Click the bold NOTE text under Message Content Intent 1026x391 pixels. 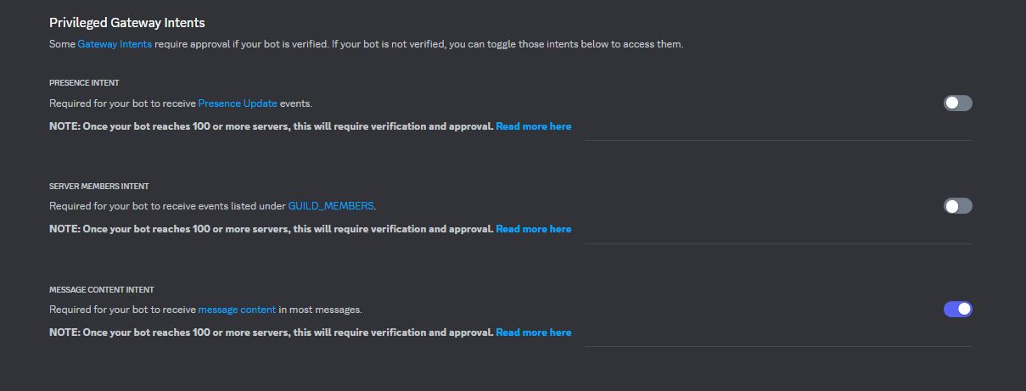(x=272, y=332)
